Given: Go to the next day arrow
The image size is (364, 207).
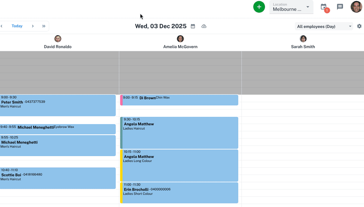Looking at the screenshot, I should [x=33, y=26].
